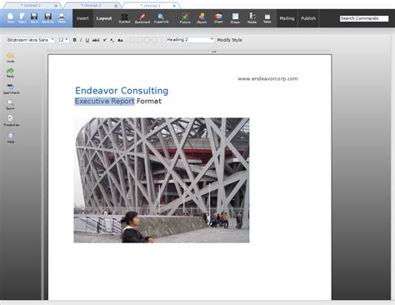Click the Aa change case button

click(x=120, y=40)
